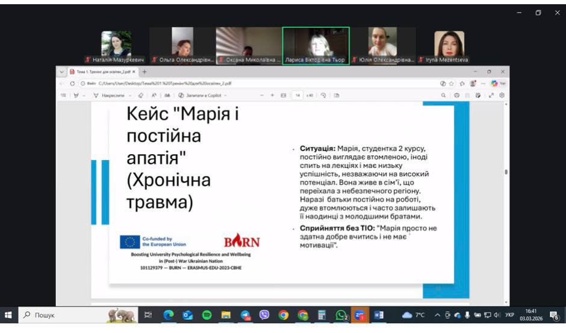Enter full screen mode via expand icon
The image size is (566, 333).
pyautogui.click(x=491, y=95)
